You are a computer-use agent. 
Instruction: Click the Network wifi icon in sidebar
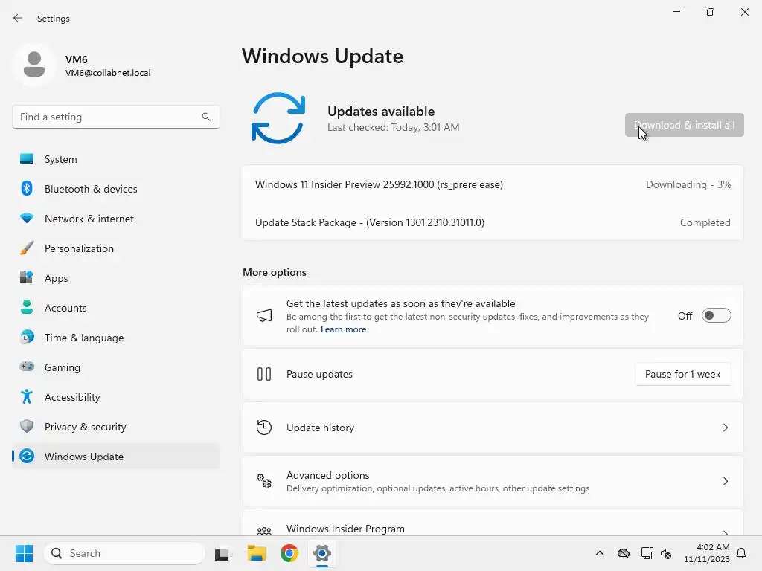(27, 219)
